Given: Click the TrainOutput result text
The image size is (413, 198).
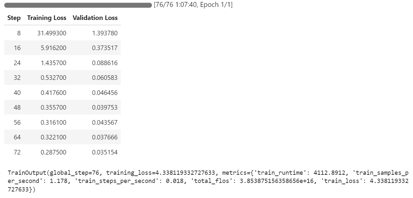Looking at the screenshot, I should click(208, 181).
